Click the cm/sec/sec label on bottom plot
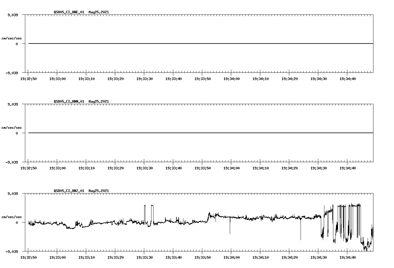The image size is (394, 268). [12, 216]
